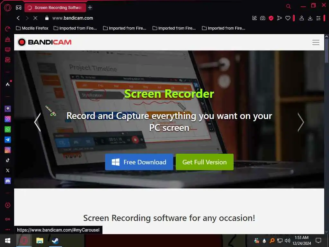Open Steam from the taskbar
329x247 pixels.
click(55, 241)
